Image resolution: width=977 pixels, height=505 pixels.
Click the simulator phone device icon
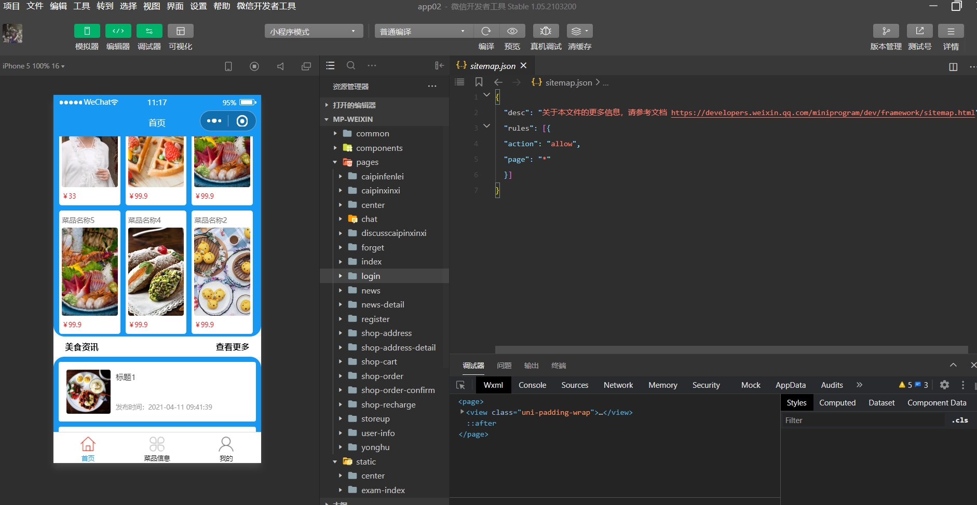tap(228, 66)
